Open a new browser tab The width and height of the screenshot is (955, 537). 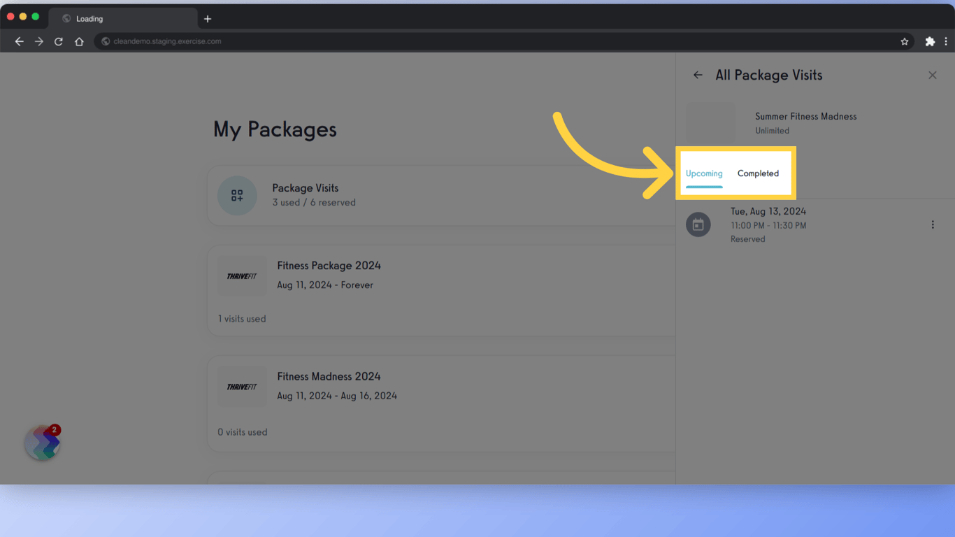(x=208, y=19)
